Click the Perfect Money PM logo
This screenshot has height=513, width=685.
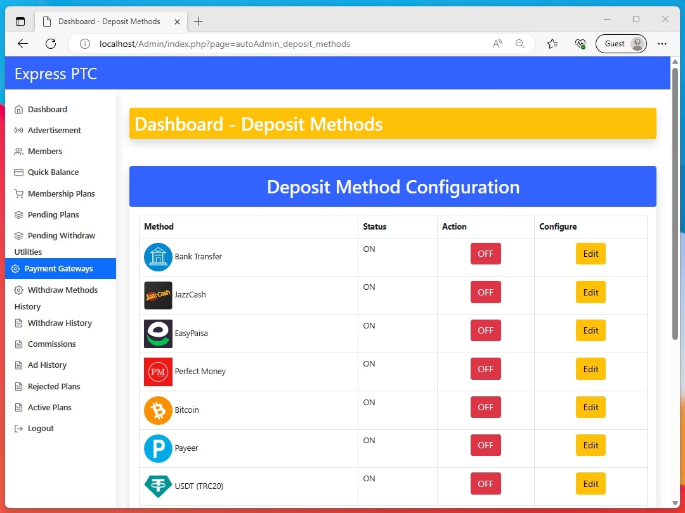(x=158, y=372)
